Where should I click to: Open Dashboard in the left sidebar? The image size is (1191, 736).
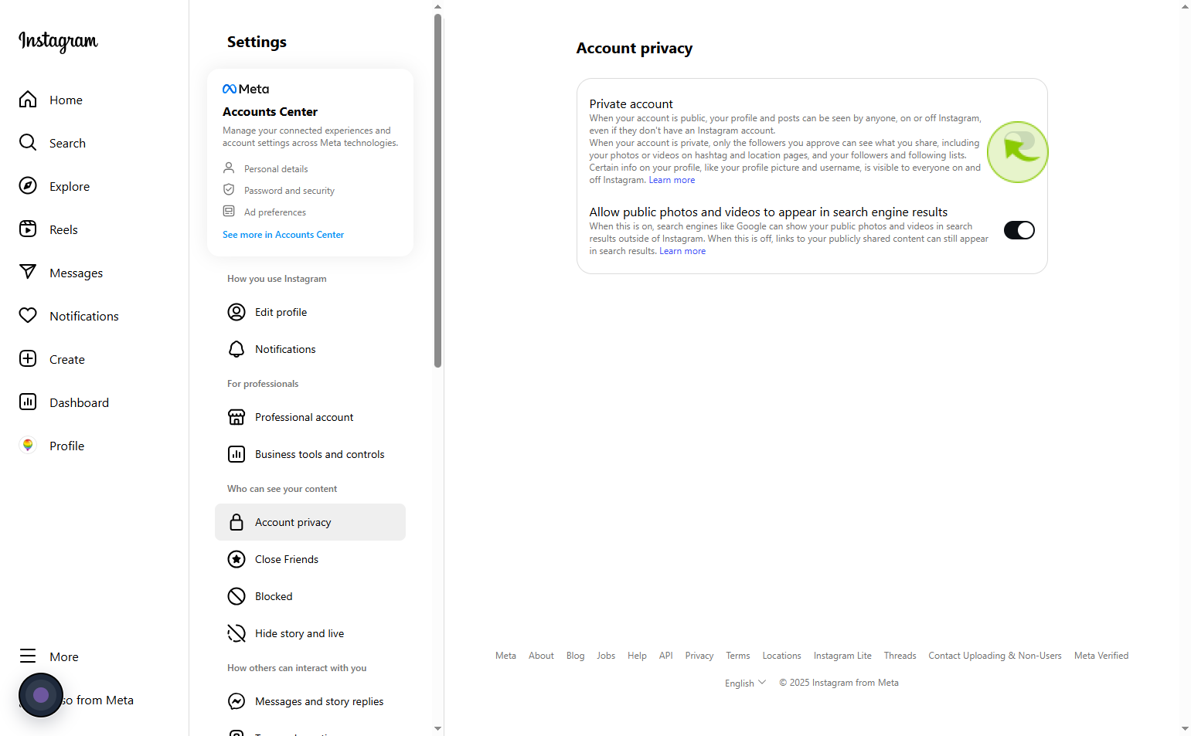[x=79, y=402]
